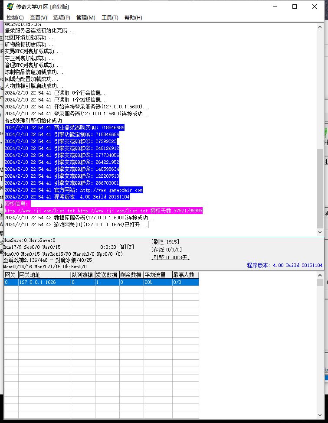Click the 最高人数 column header

pyautogui.click(x=185, y=275)
